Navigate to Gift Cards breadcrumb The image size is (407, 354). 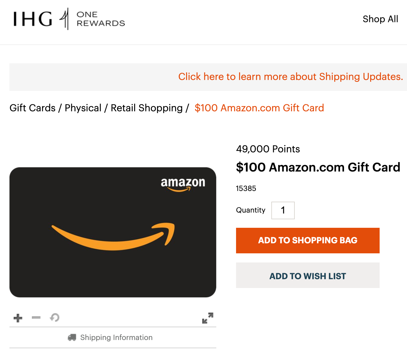point(33,108)
